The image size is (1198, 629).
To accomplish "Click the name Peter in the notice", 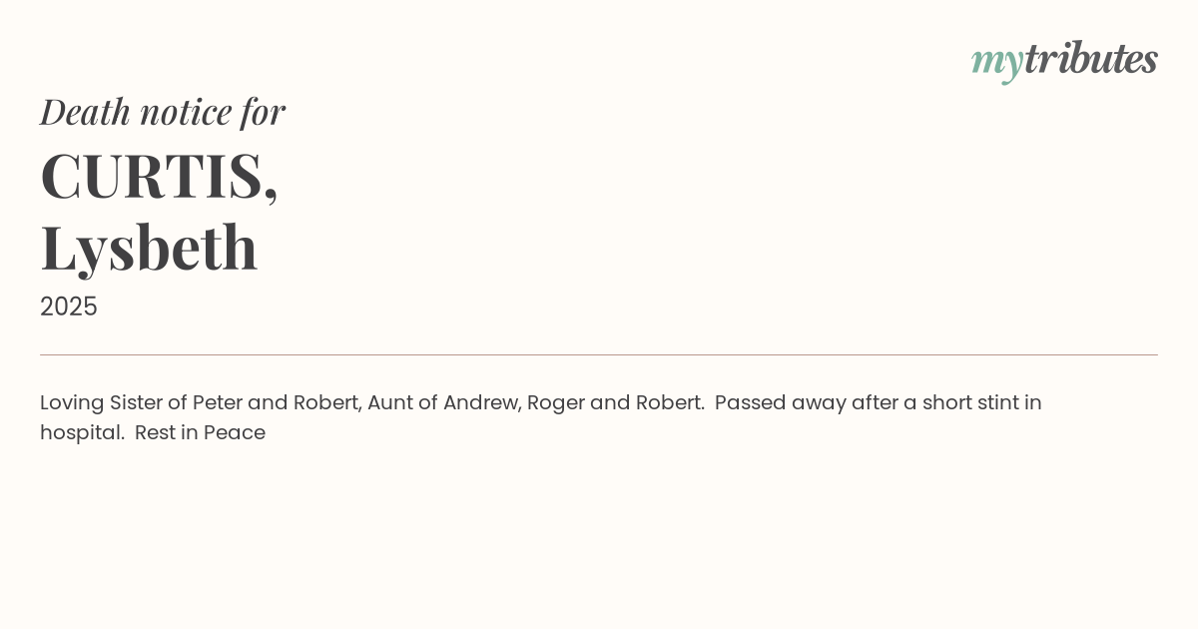I will (218, 403).
